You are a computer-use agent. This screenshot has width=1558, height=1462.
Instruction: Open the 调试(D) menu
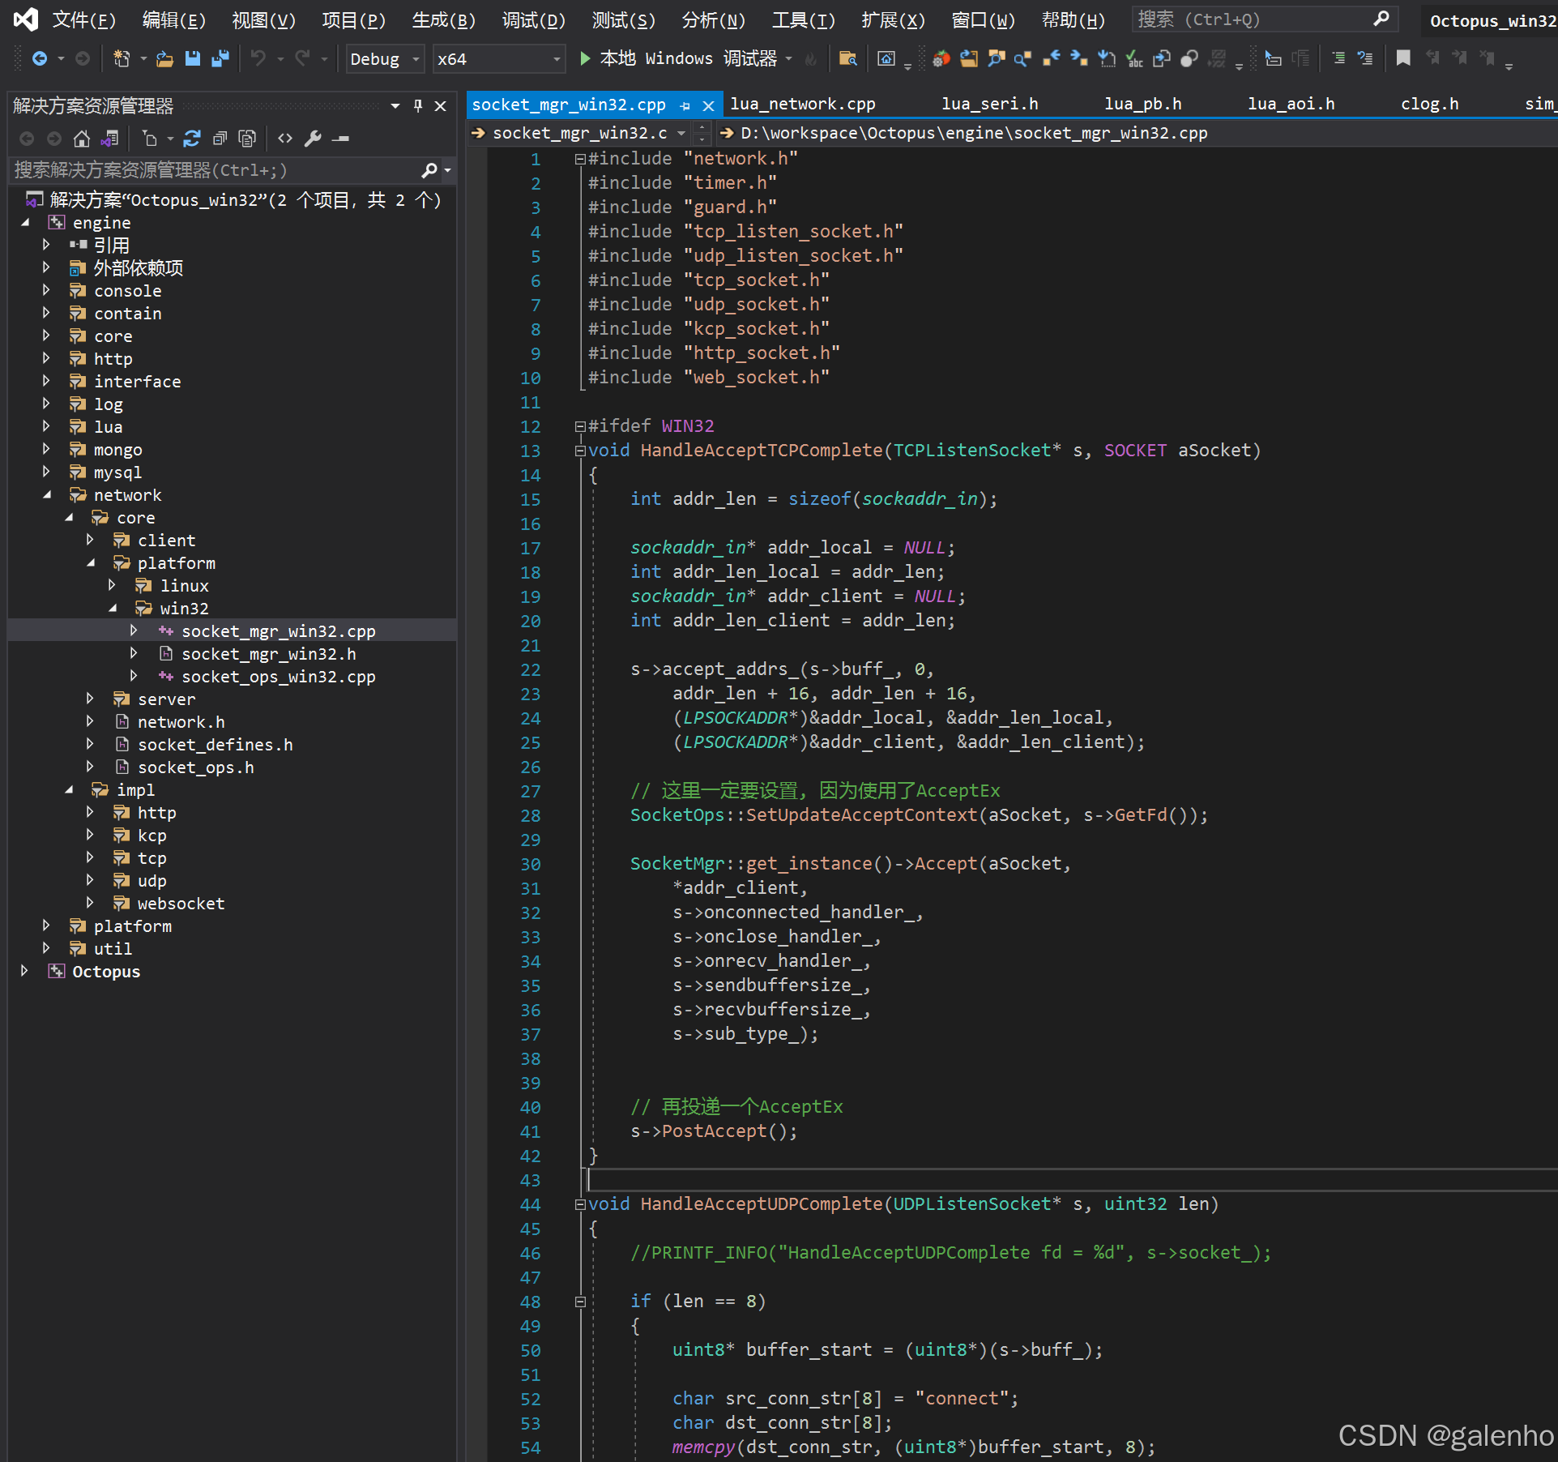coord(532,20)
